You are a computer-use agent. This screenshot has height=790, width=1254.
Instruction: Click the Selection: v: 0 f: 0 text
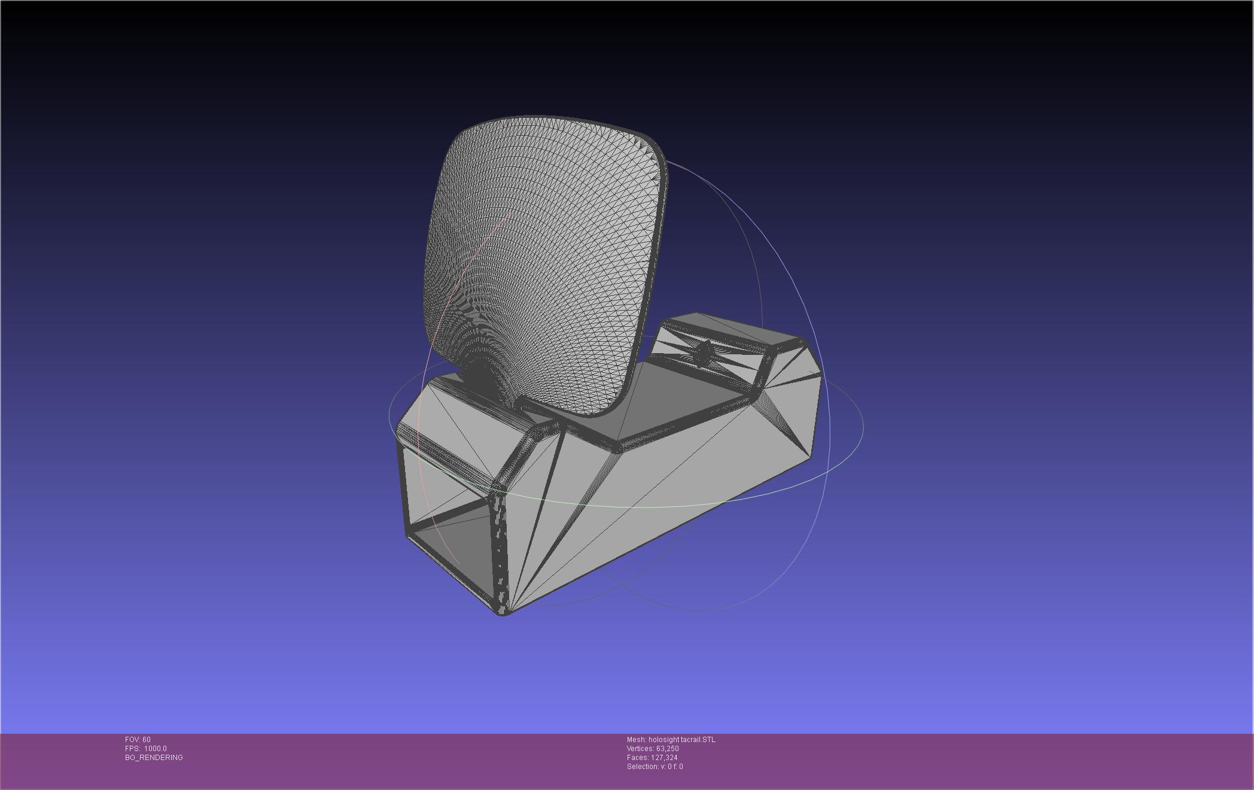point(655,767)
